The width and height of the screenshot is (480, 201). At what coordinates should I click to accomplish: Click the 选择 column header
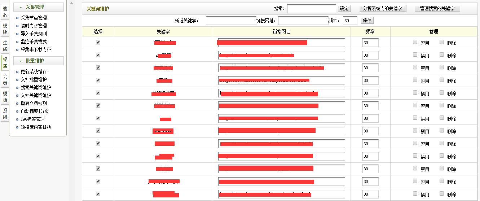coord(98,32)
